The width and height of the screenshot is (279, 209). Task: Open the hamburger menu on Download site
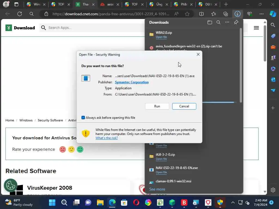click(x=256, y=28)
